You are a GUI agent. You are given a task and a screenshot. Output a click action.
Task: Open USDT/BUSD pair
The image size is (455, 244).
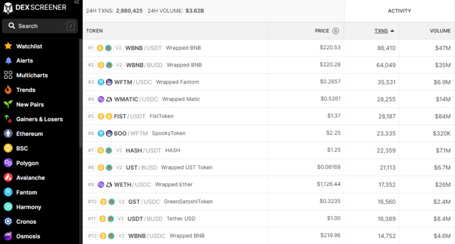click(268, 218)
